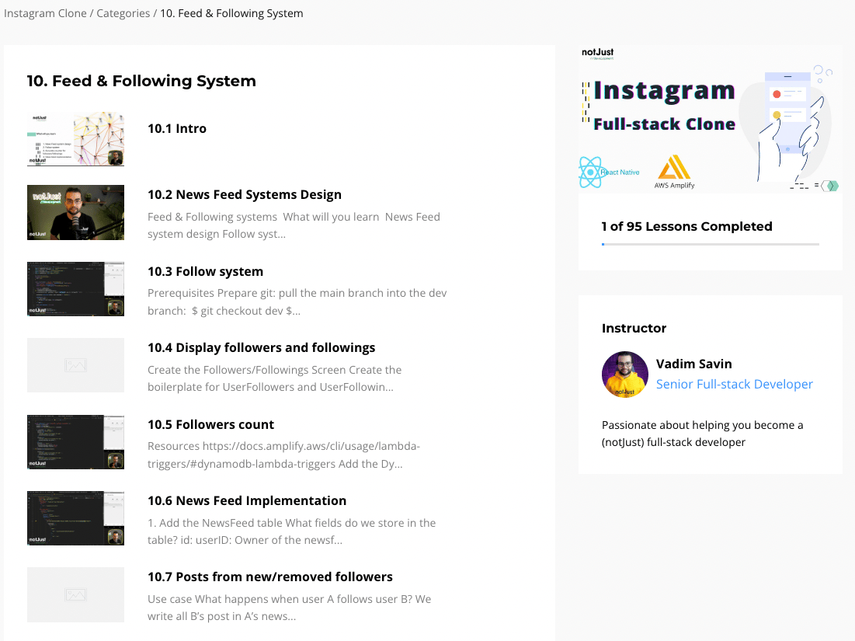Go to Instagram Clone breadcrumb link
The image size is (855, 641).
[45, 13]
